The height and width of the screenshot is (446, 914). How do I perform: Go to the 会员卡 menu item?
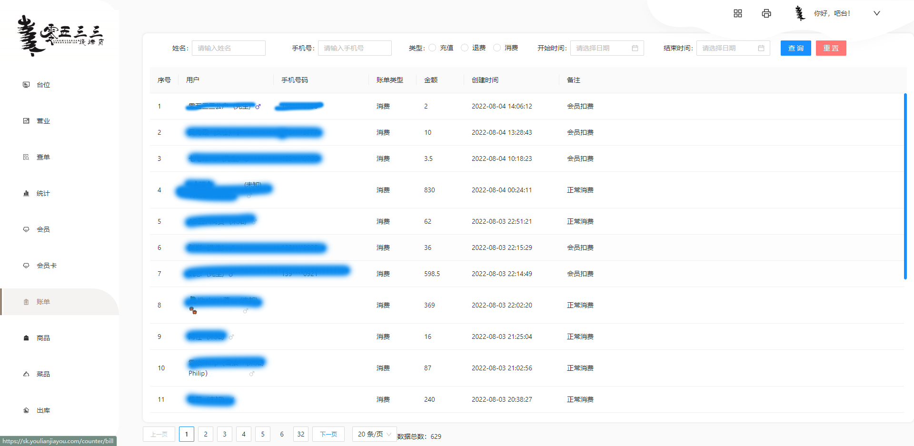(x=46, y=266)
